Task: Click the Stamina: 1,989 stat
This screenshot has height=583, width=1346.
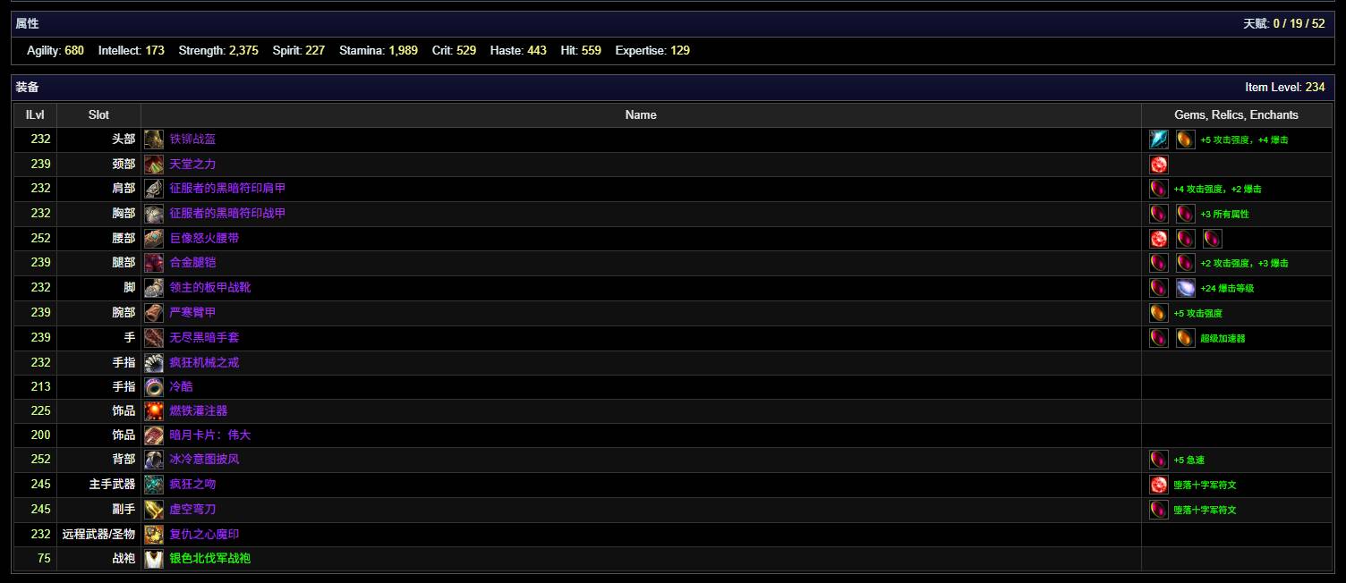Action: point(379,51)
